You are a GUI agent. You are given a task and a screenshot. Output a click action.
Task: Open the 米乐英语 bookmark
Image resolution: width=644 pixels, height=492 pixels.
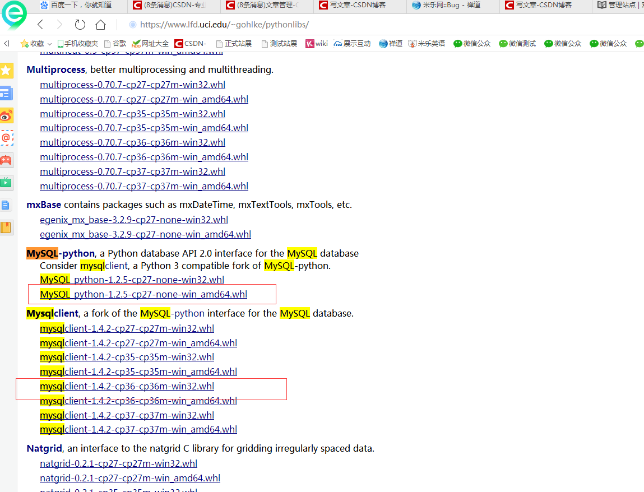point(427,44)
